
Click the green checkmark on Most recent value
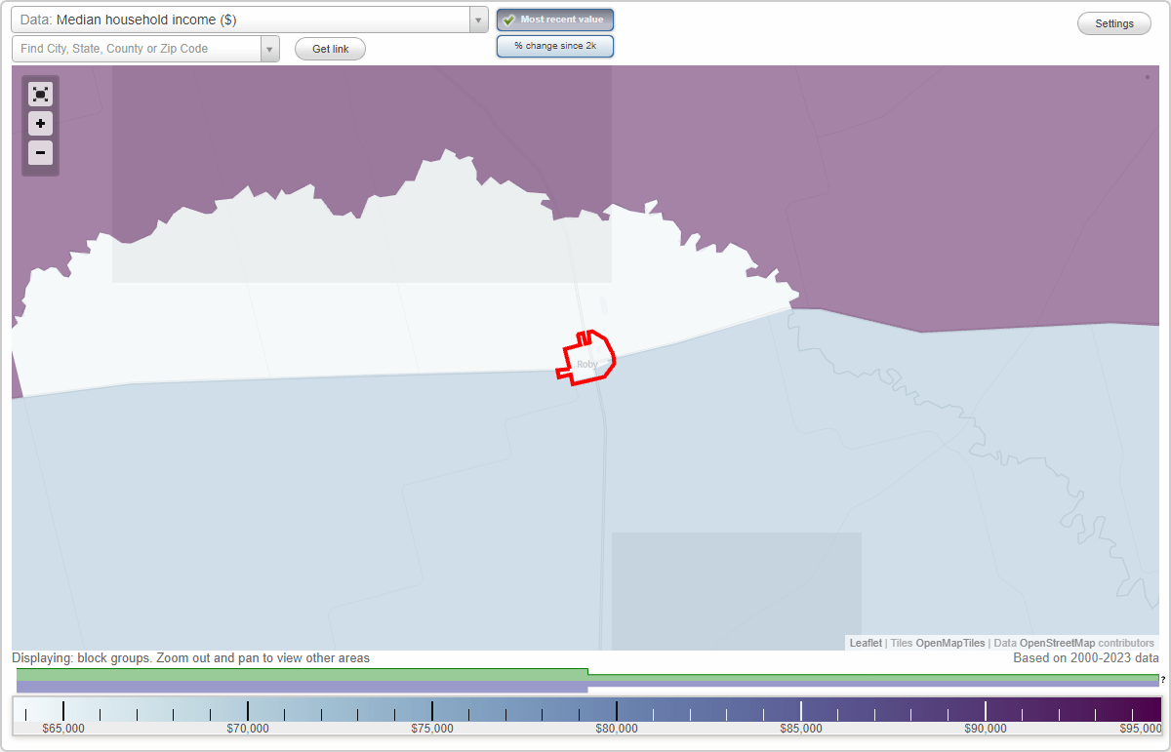point(509,20)
